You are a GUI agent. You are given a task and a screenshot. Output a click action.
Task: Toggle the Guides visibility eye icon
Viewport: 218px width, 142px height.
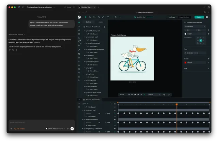pos(208,59)
